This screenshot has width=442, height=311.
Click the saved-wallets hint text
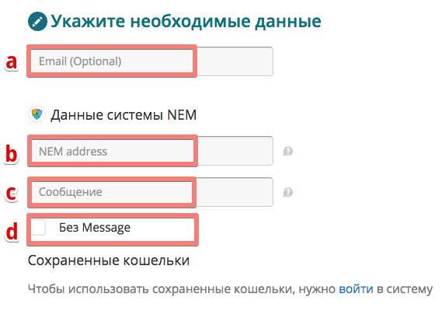click(x=230, y=289)
